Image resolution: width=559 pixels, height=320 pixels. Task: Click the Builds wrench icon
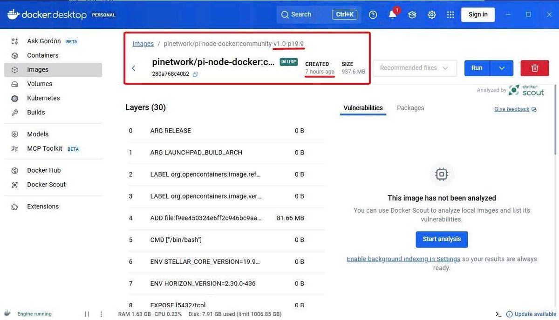[15, 113]
